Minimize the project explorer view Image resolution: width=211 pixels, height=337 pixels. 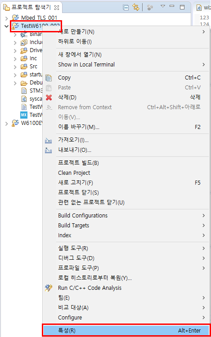pos(172,6)
